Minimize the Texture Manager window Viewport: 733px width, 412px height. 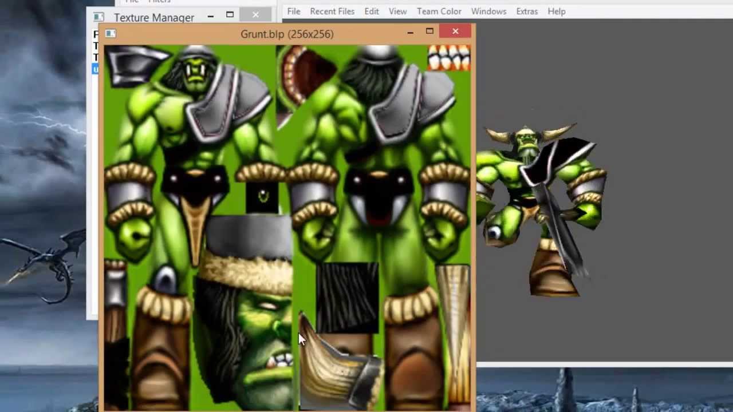coord(211,16)
